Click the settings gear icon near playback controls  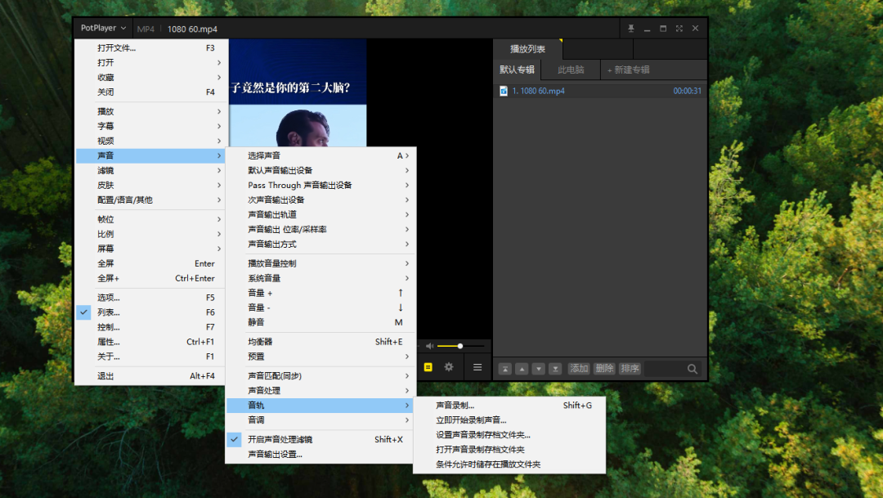449,368
